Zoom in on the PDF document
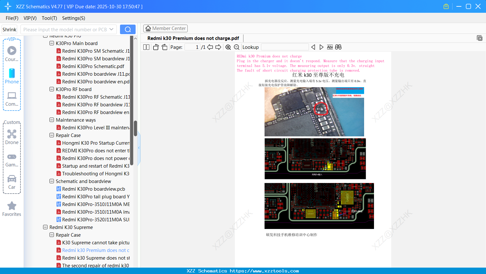The width and height of the screenshot is (486, 274). point(228,47)
